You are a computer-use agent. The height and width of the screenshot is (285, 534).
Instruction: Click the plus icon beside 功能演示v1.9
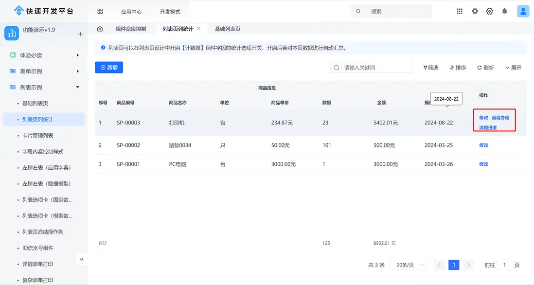tap(80, 34)
